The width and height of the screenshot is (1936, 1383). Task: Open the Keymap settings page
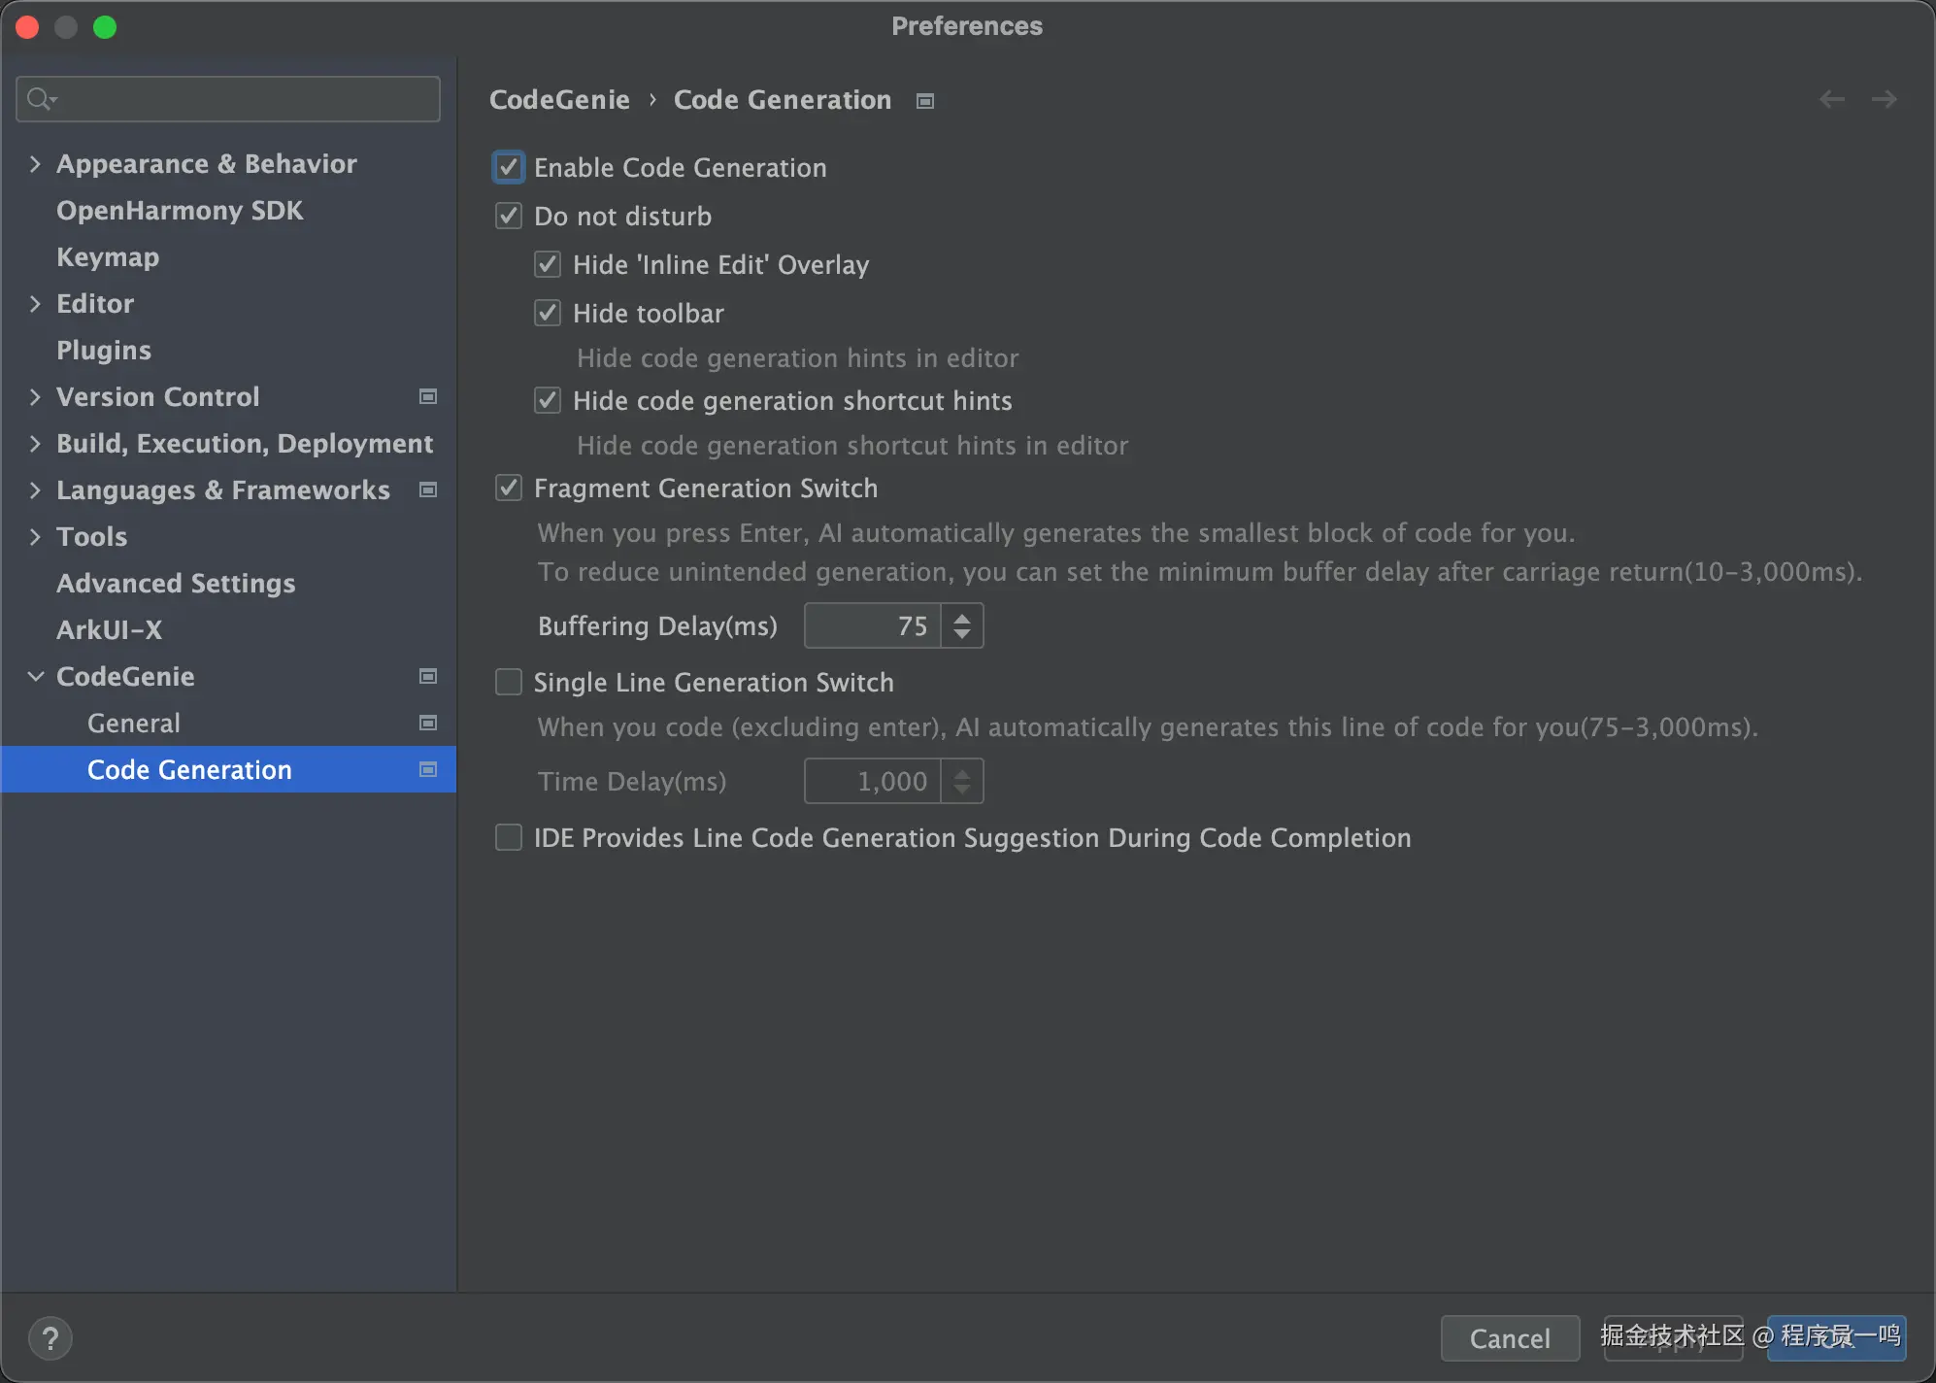pos(107,256)
